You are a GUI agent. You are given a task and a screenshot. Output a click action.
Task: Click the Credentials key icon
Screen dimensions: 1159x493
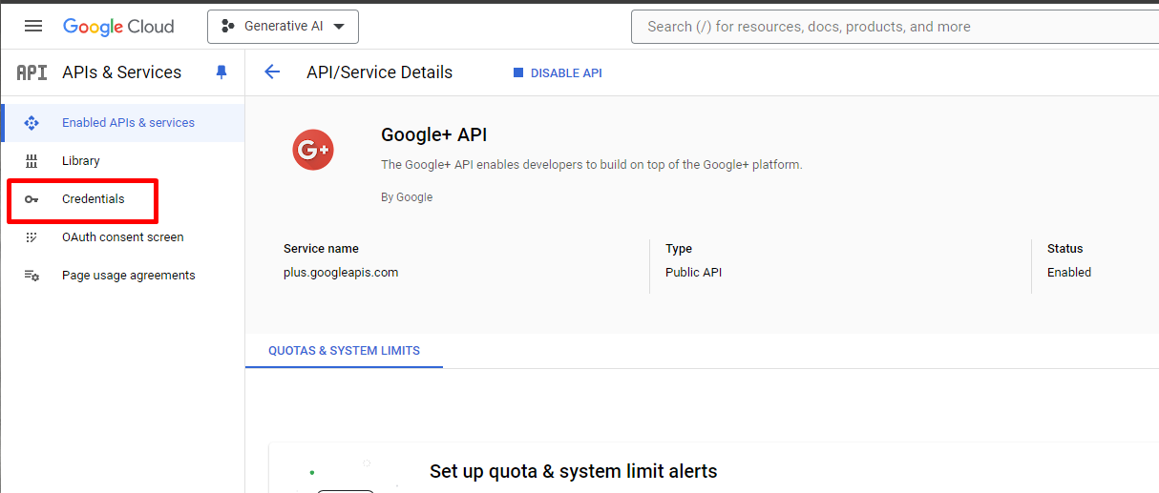[x=32, y=199]
